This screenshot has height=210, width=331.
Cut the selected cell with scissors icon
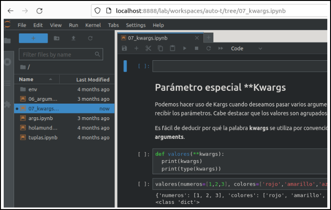point(148,48)
